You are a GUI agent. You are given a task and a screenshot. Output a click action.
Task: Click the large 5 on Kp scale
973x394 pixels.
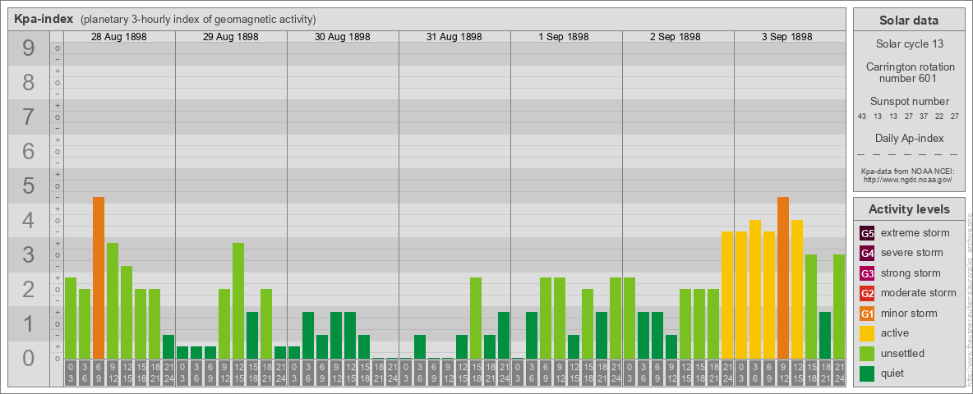pos(29,186)
